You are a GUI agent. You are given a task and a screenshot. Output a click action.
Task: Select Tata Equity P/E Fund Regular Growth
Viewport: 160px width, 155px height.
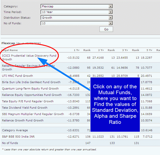click(27, 101)
